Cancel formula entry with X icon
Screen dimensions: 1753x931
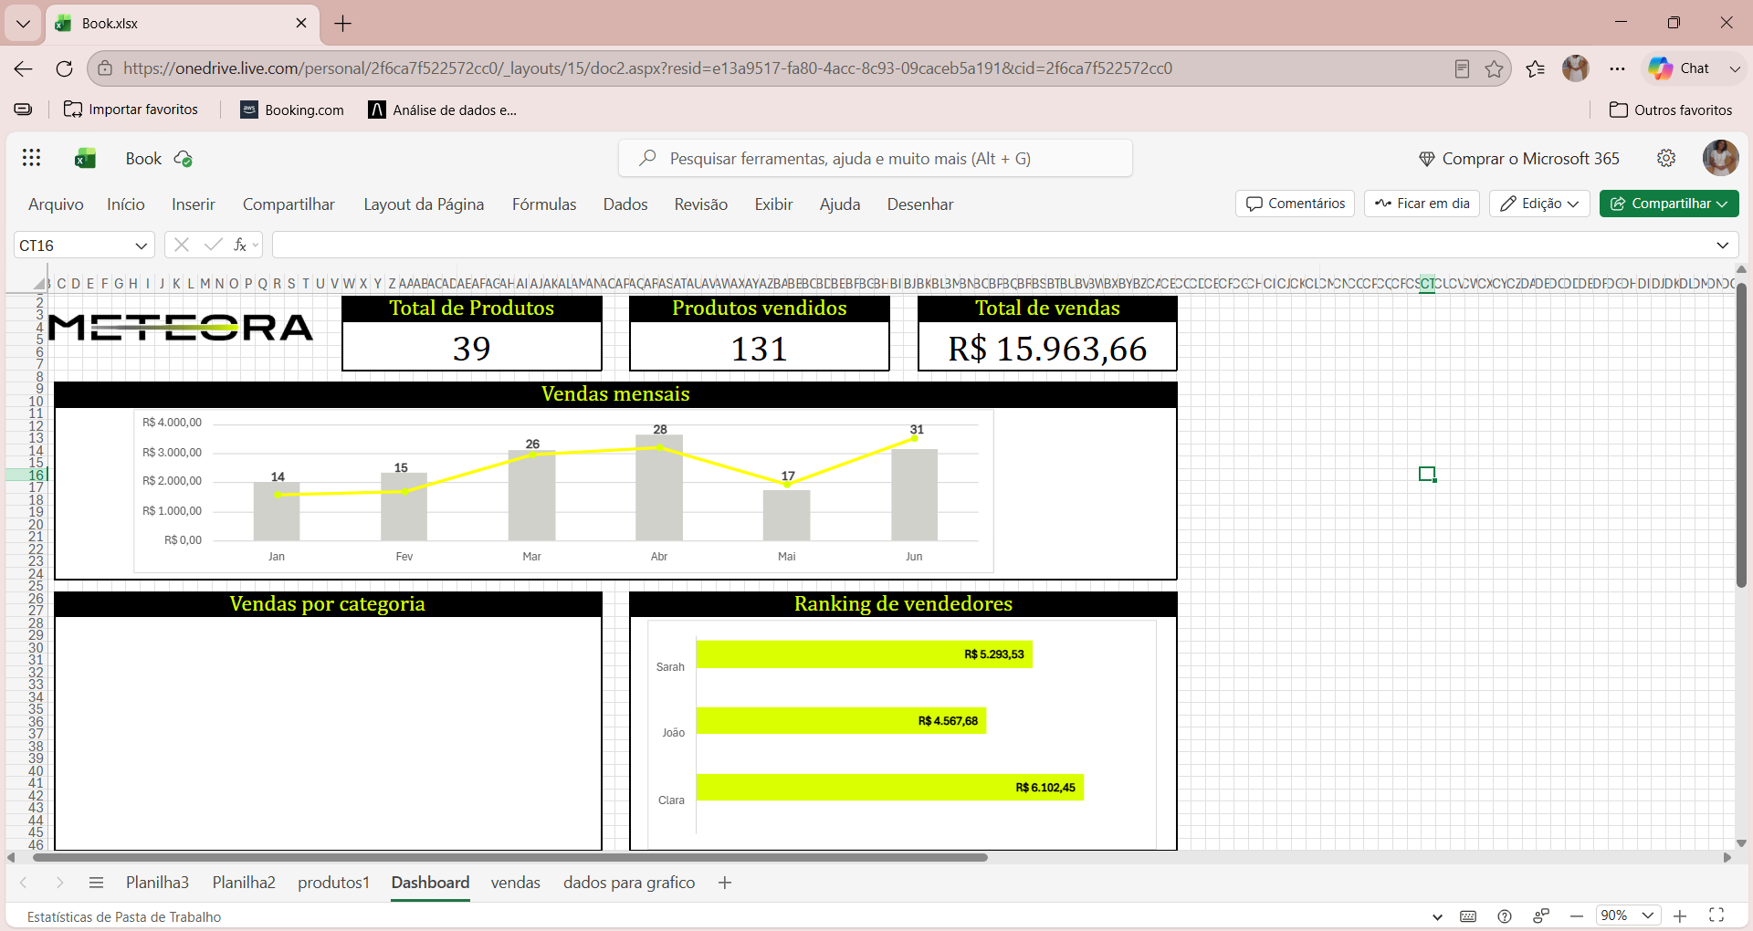pos(182,245)
